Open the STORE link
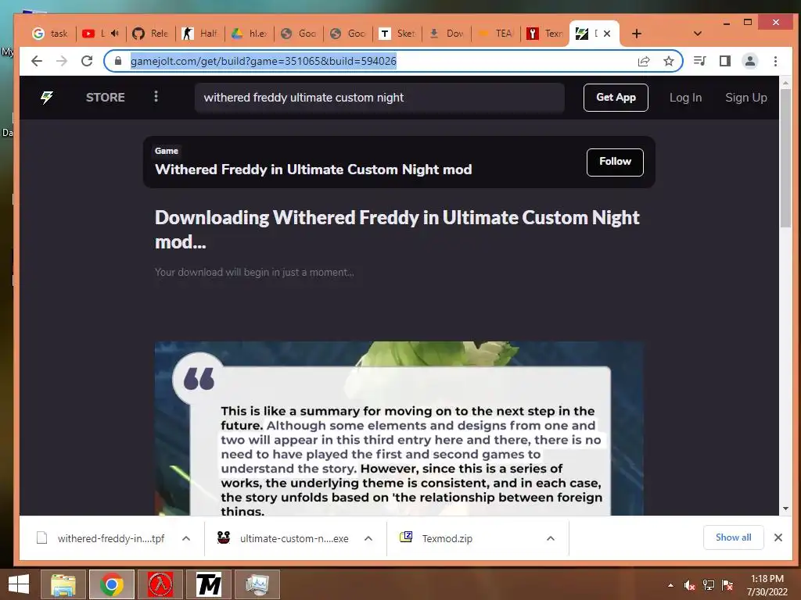 pos(106,98)
